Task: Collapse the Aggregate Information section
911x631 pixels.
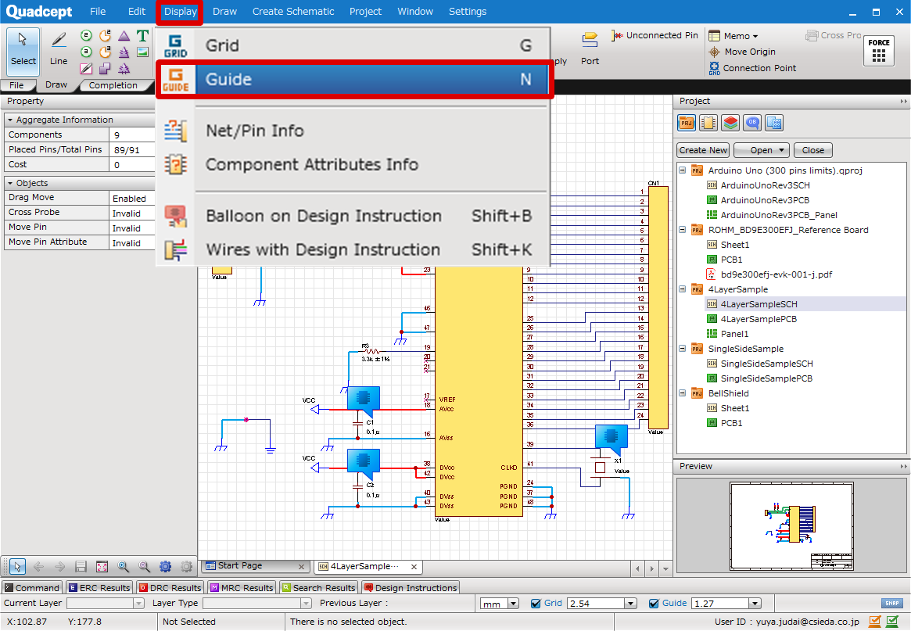Action: click(x=9, y=120)
